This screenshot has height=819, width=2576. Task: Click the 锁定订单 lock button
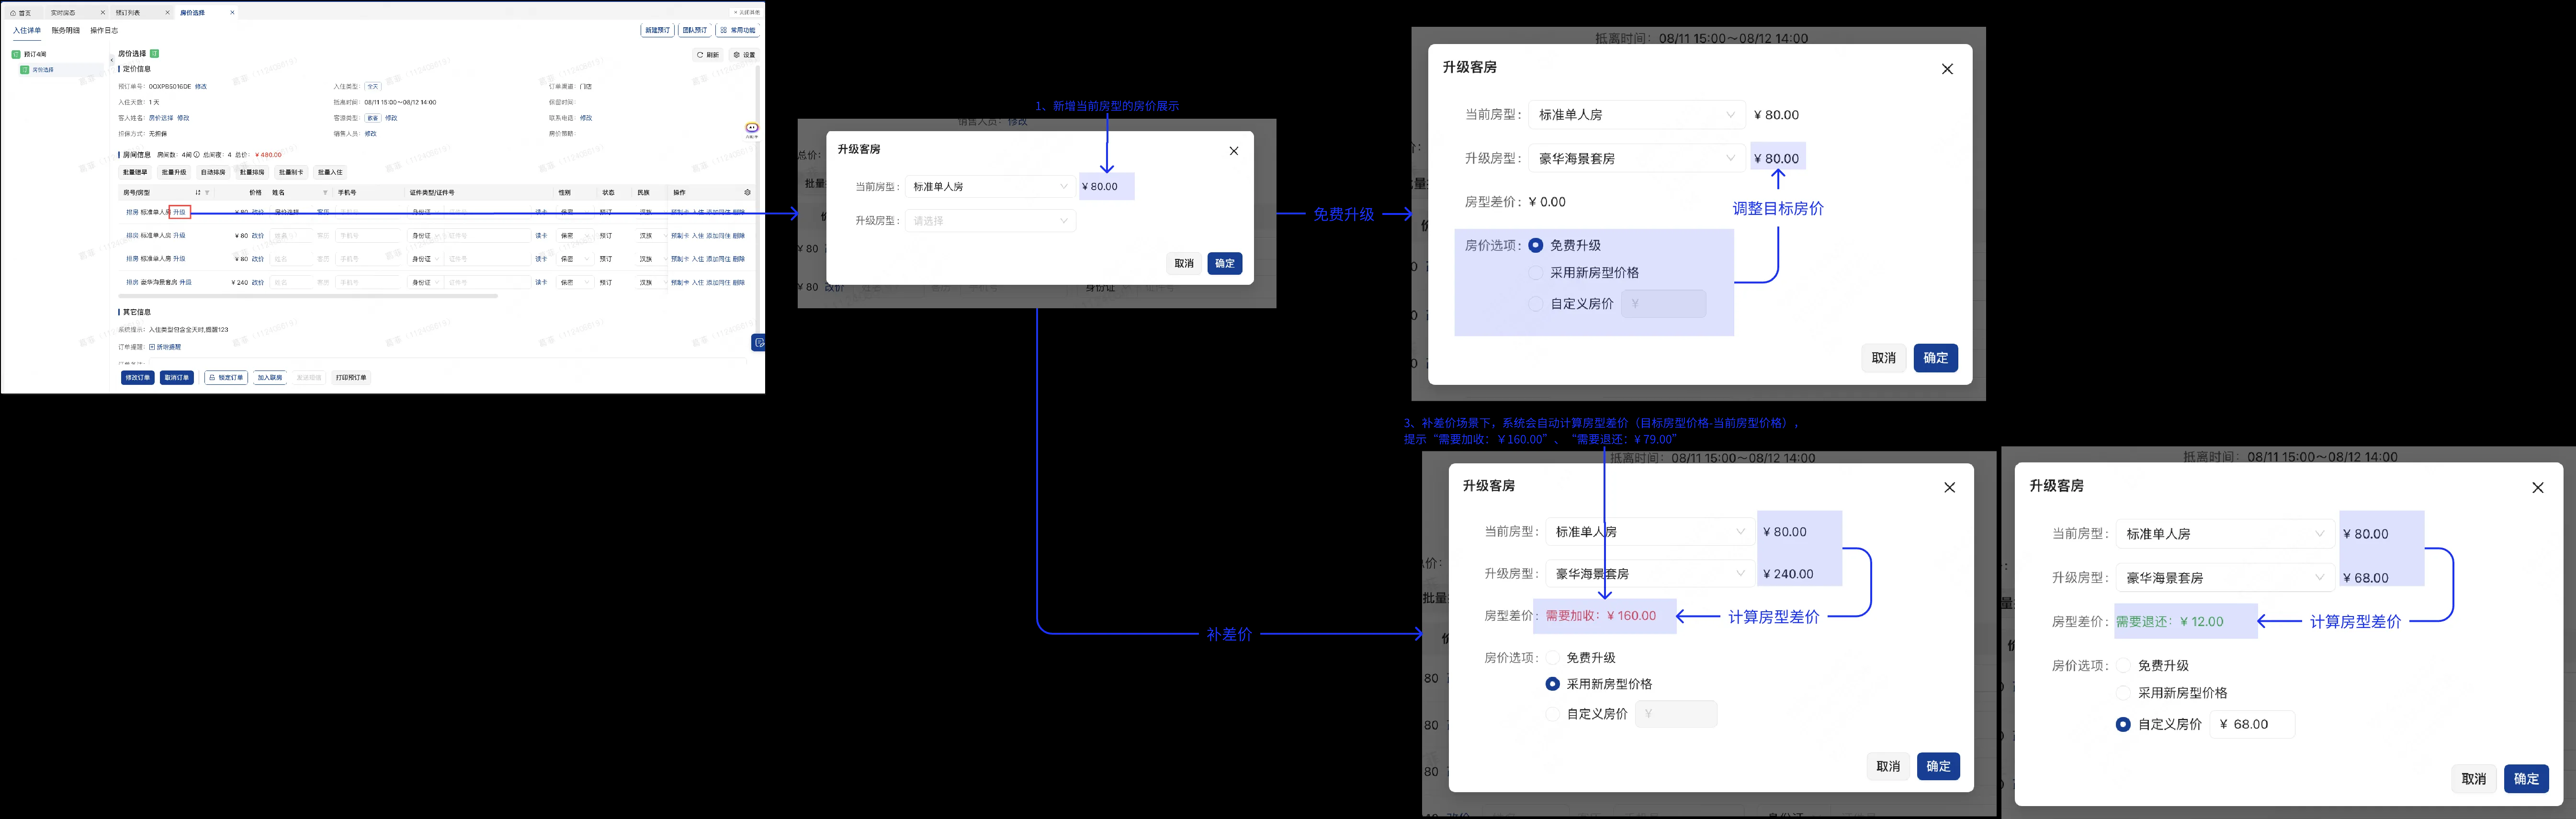click(226, 378)
